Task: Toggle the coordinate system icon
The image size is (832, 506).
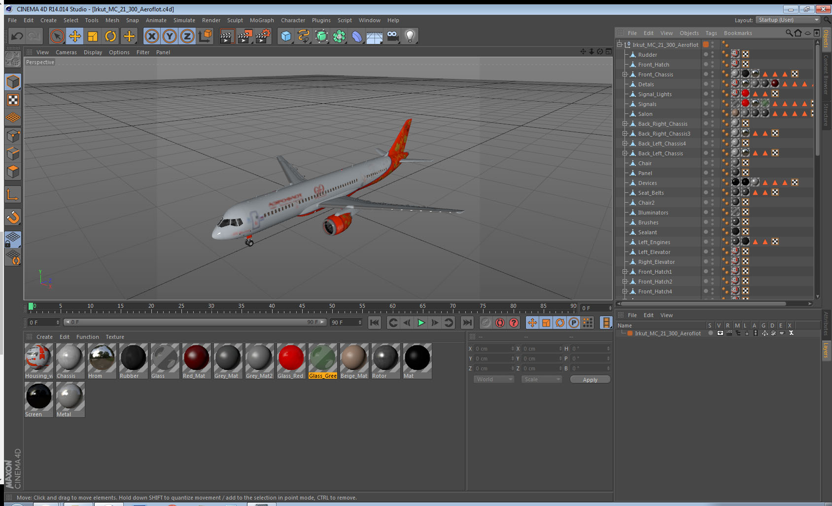Action: click(x=205, y=36)
